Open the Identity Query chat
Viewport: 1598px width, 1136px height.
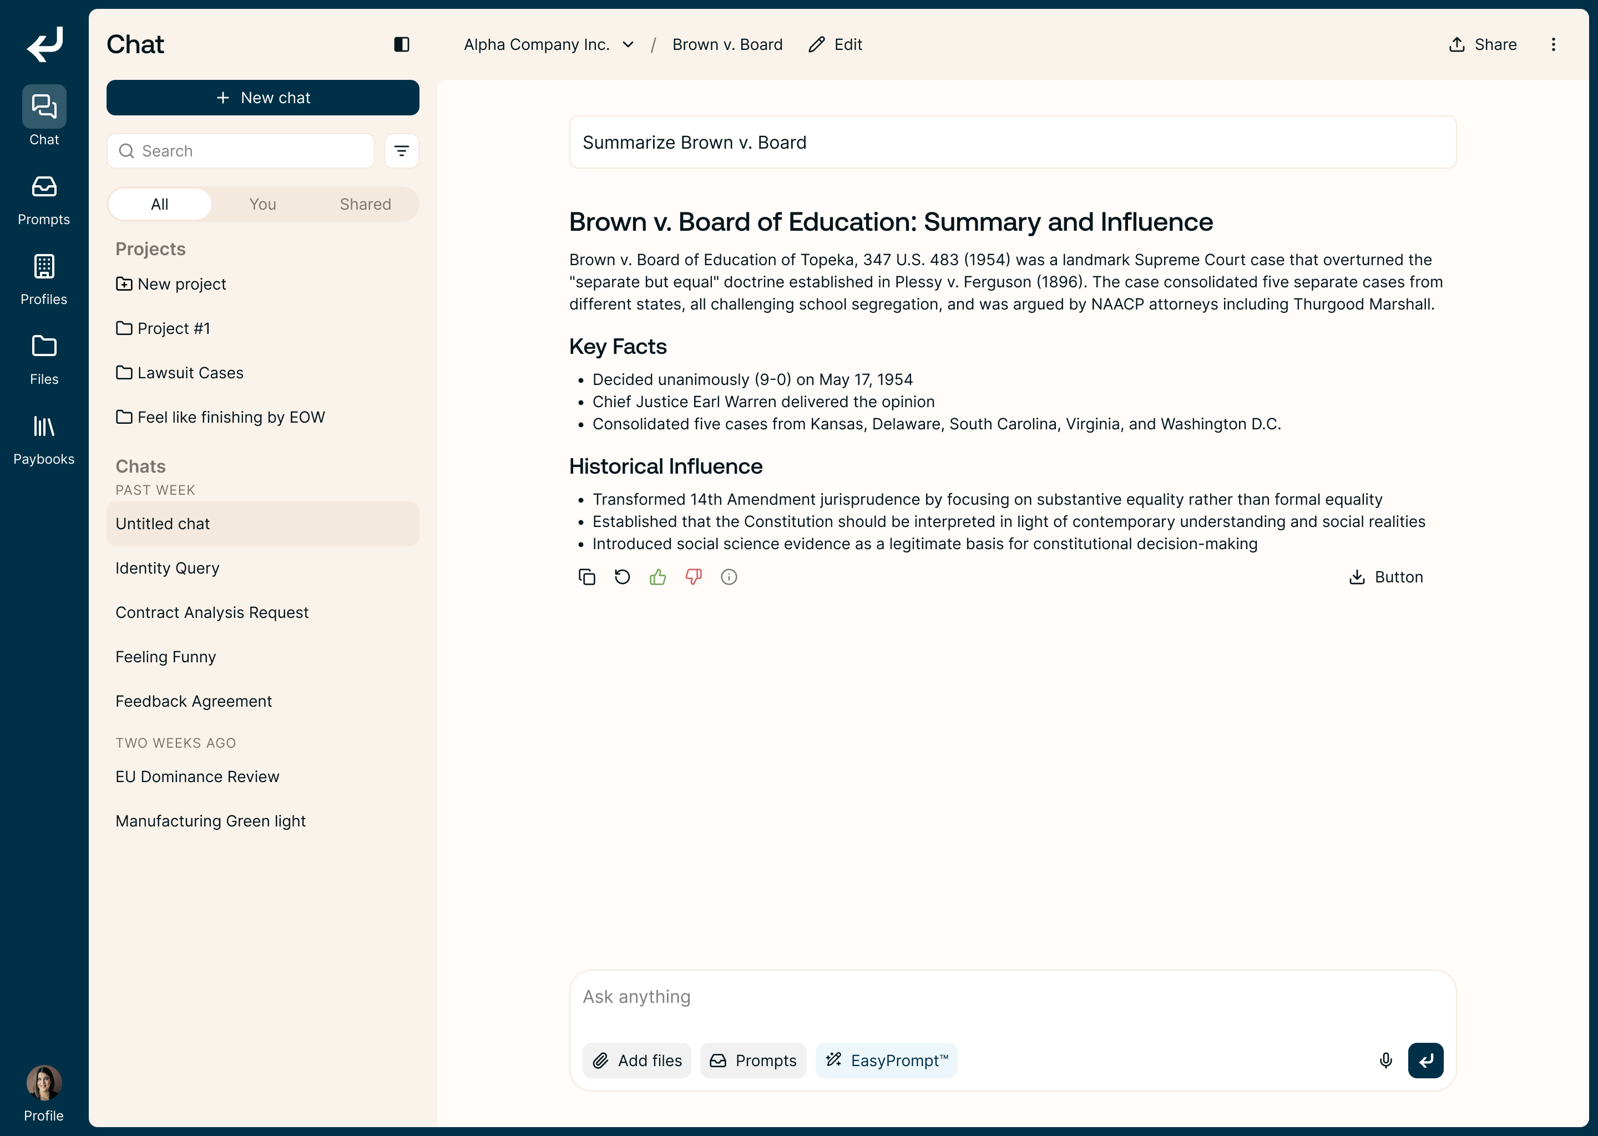[x=263, y=568]
